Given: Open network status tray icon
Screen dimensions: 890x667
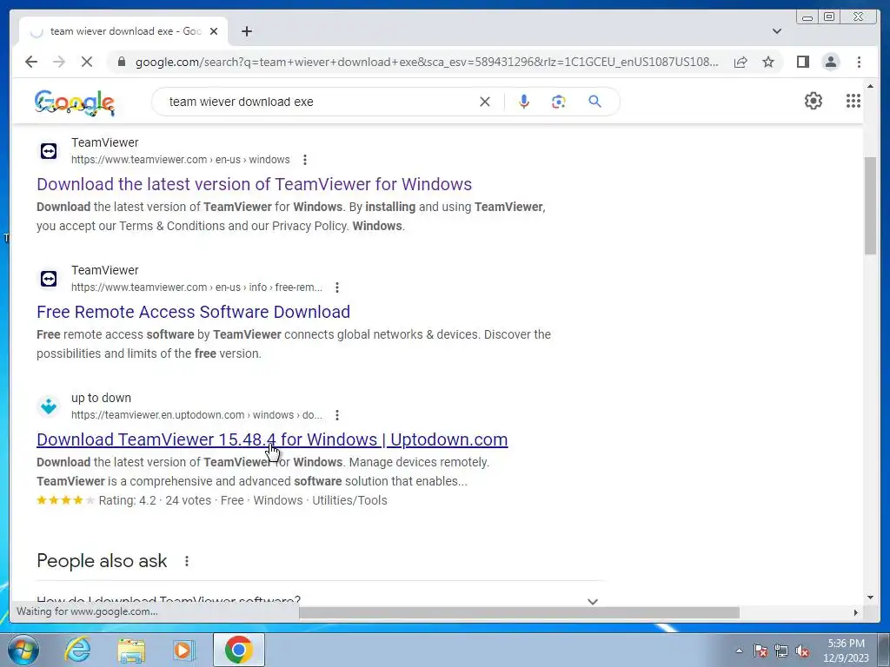Looking at the screenshot, I should coord(781,650).
